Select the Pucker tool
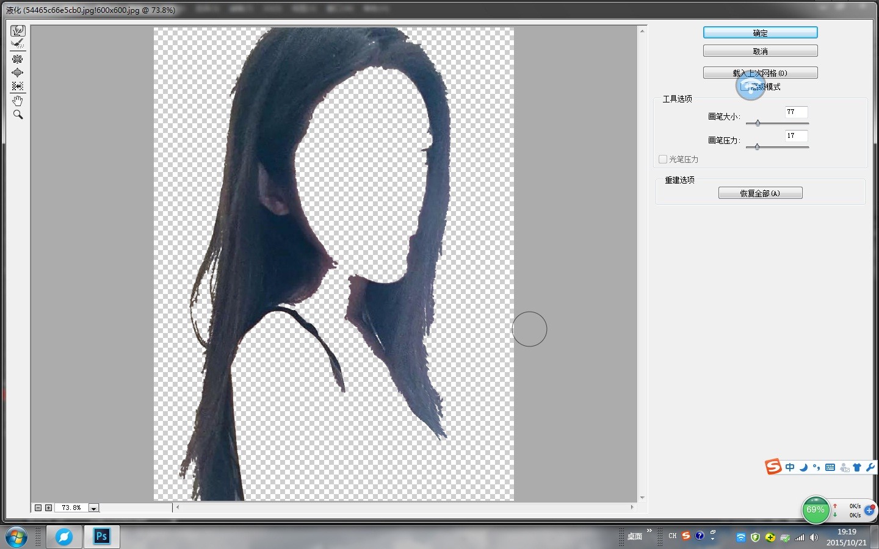This screenshot has height=549, width=879. pos(18,59)
